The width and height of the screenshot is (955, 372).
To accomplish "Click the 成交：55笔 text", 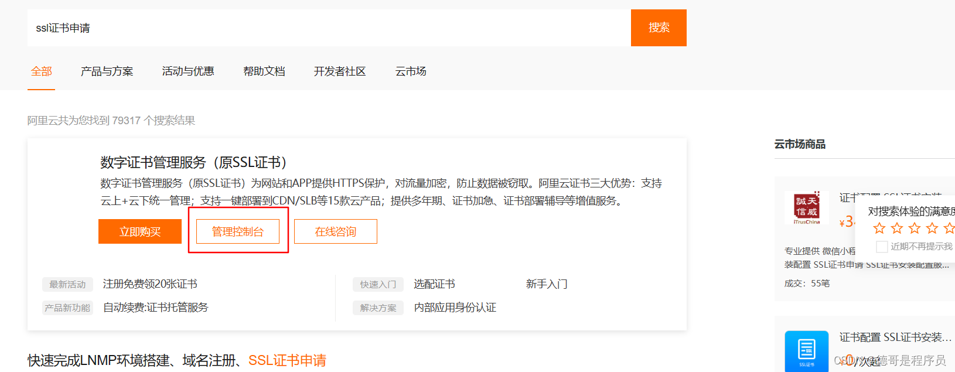I will tap(807, 284).
